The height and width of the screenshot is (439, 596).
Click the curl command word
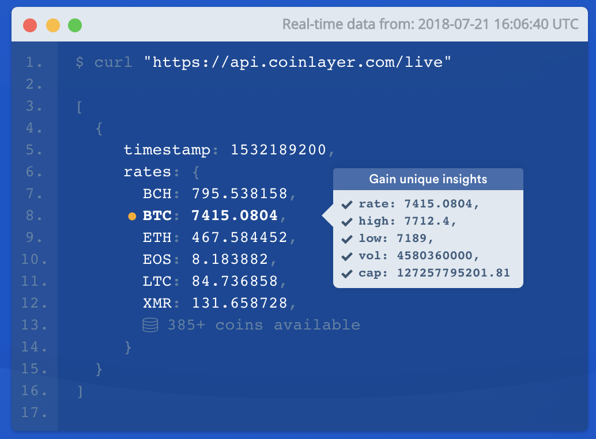tap(114, 62)
